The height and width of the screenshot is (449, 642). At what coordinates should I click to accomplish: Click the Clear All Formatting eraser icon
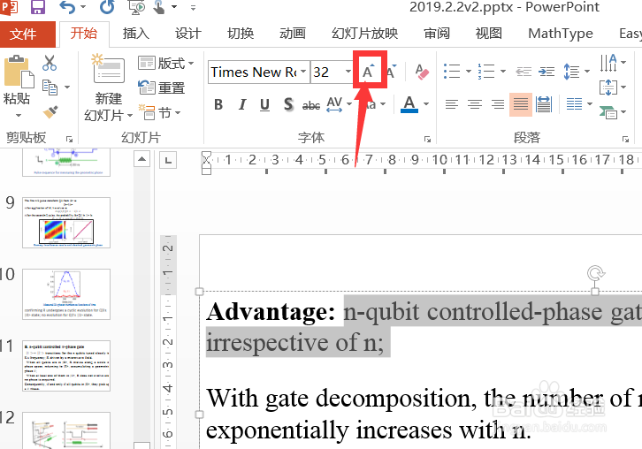pyautogui.click(x=422, y=72)
